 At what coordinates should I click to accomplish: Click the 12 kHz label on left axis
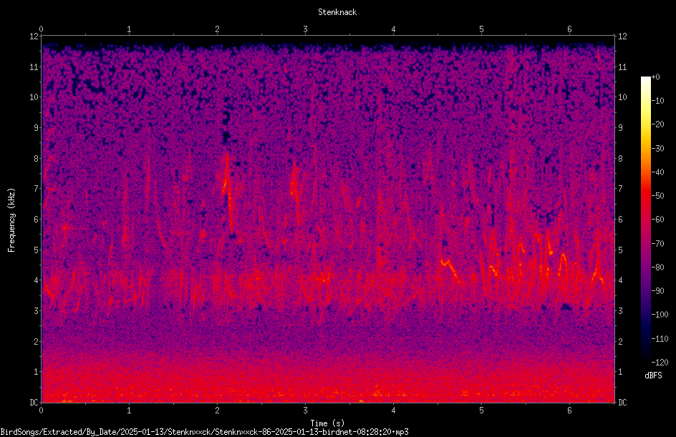click(x=34, y=36)
